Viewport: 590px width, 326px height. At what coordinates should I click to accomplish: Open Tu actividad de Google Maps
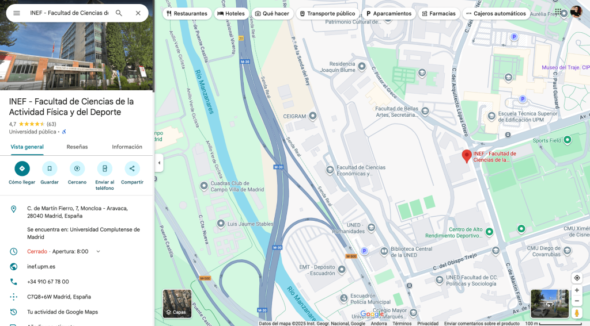coord(62,312)
